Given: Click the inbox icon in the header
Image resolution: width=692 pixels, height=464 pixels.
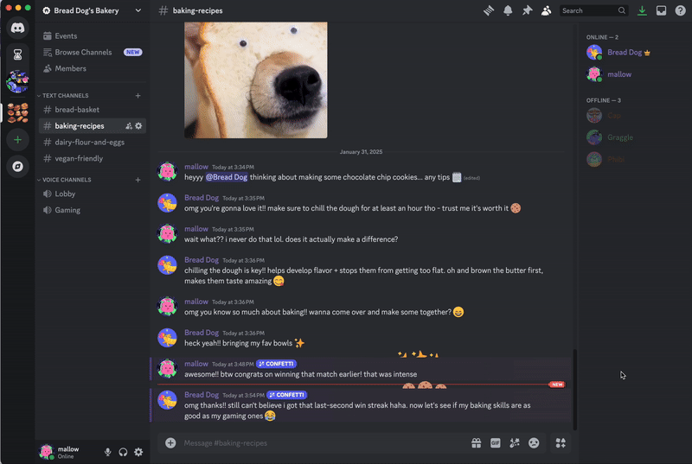Looking at the screenshot, I should coord(661,10).
